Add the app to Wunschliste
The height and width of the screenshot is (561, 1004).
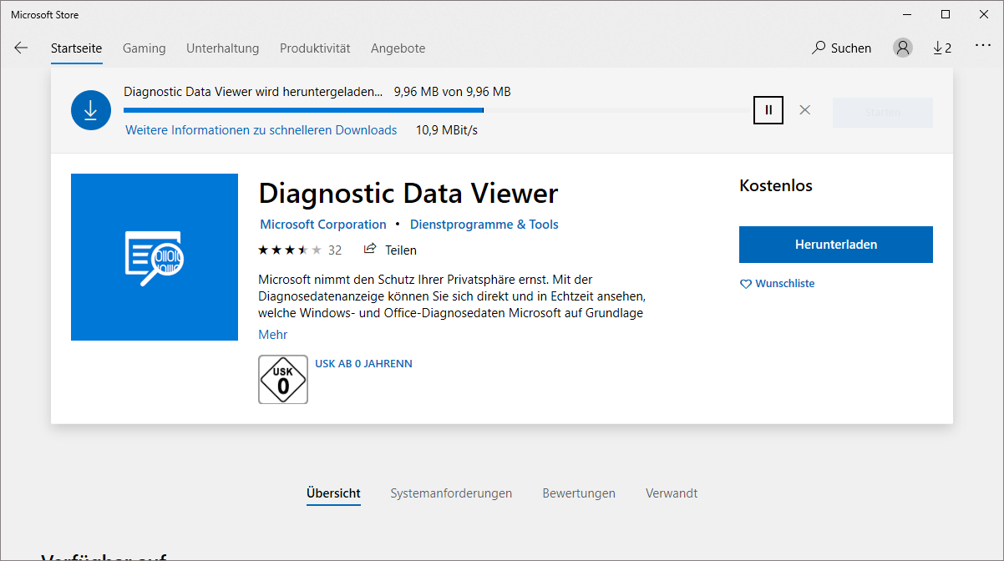[x=777, y=284]
